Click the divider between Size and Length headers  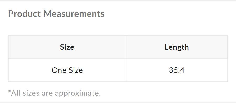pos(126,47)
